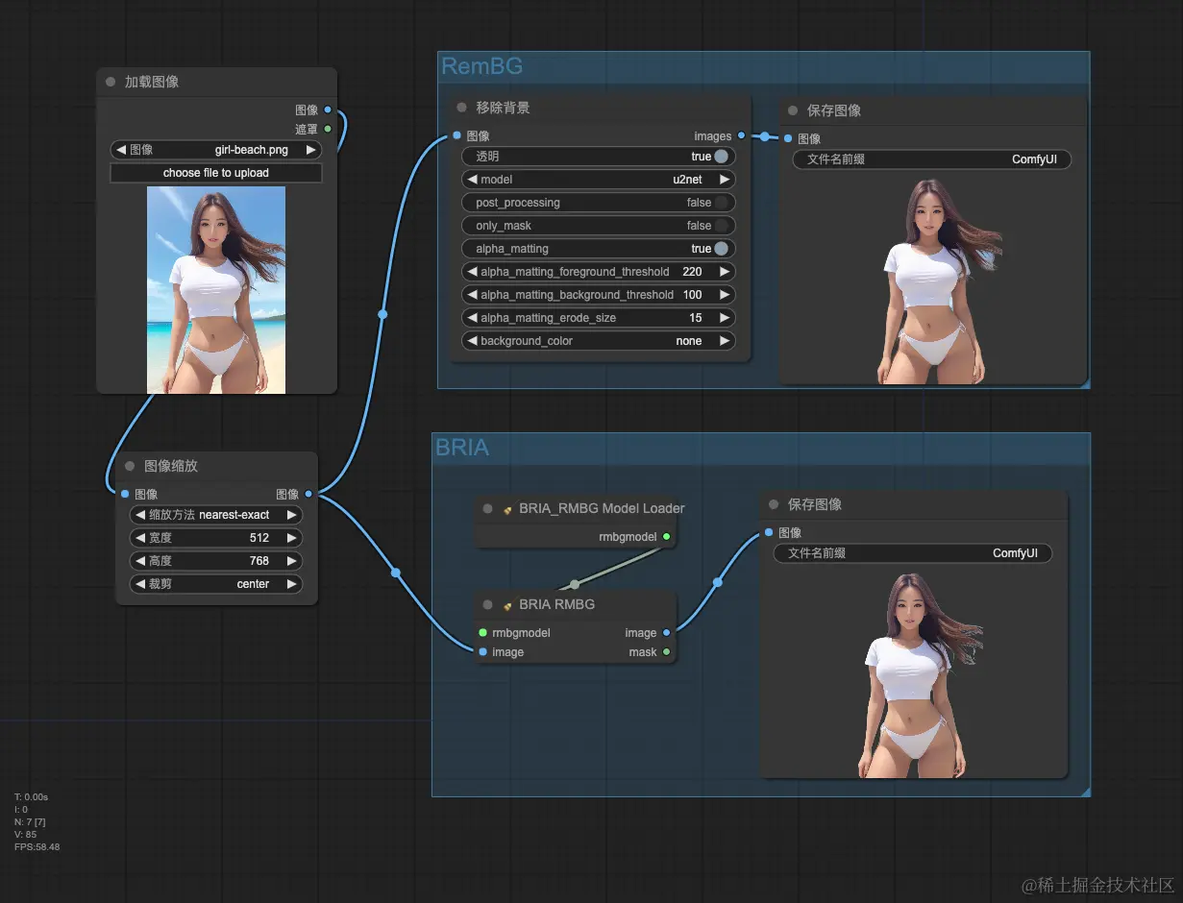Select next image after girl-beach.png

click(311, 150)
